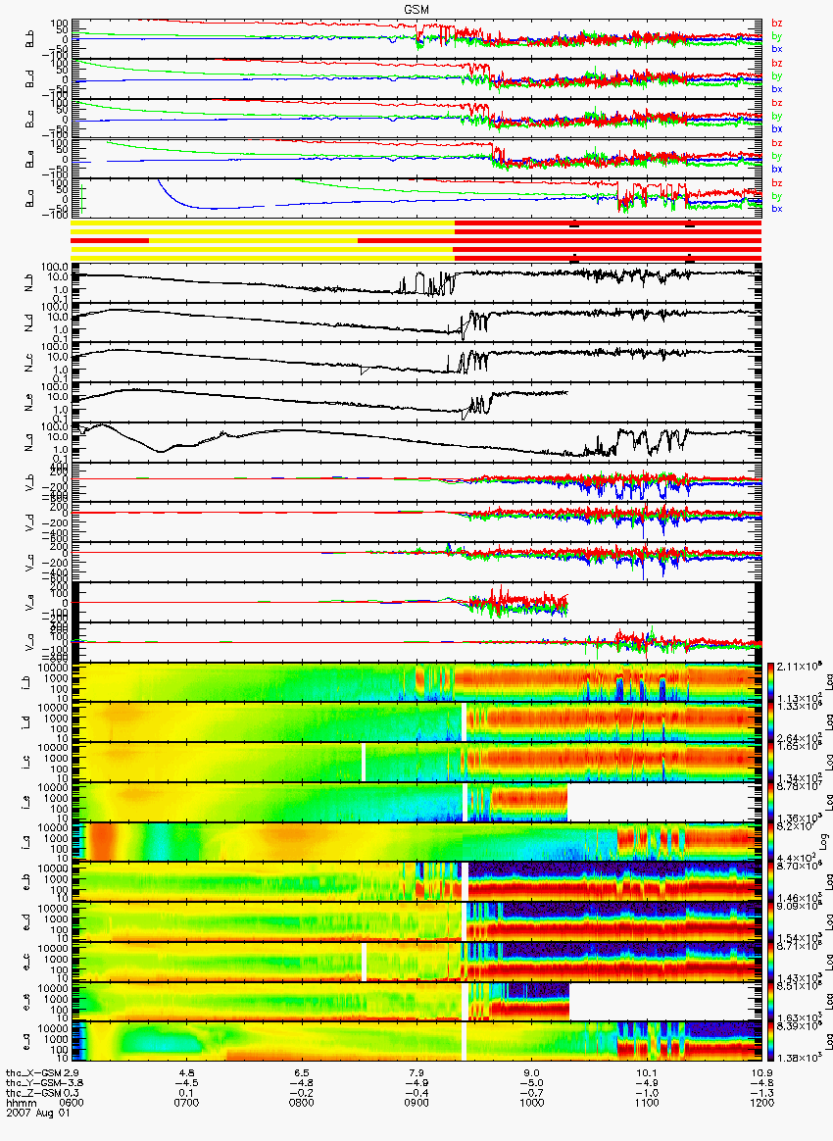Screen dimensions: 833x1141
Task: Select the B_b panel axis label
Action: [29, 38]
